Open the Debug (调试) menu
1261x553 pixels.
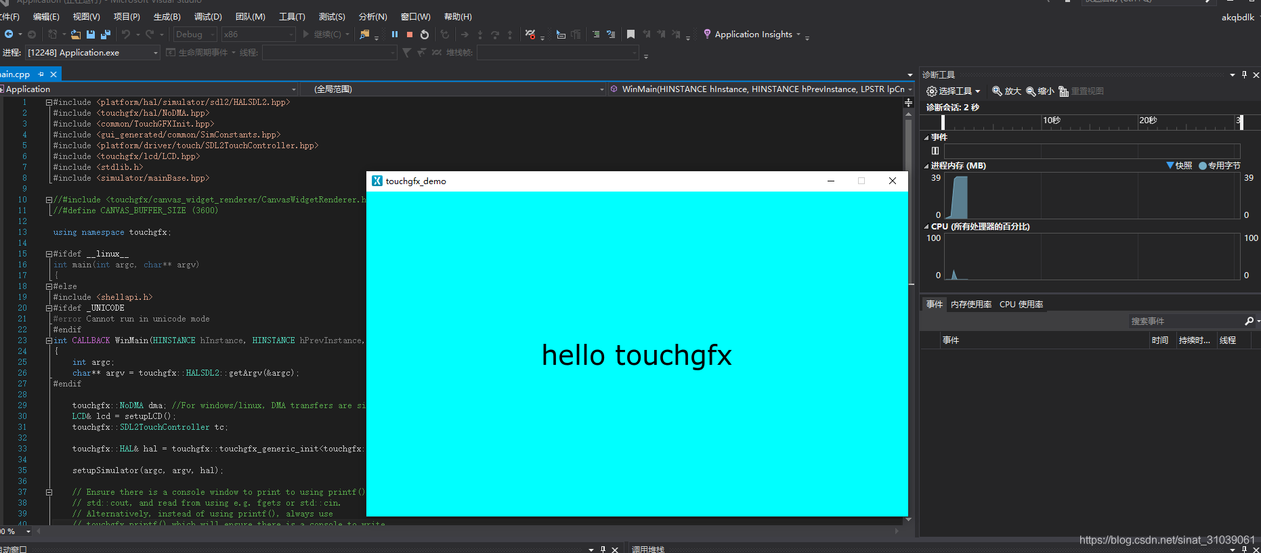208,16
